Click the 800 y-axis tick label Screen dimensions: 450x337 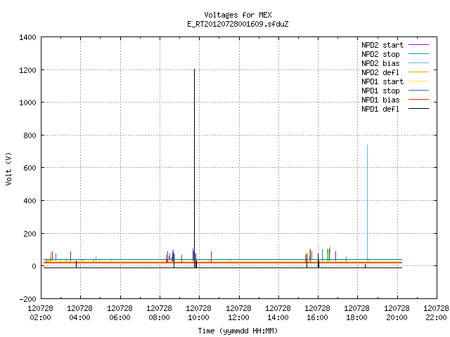(30, 136)
